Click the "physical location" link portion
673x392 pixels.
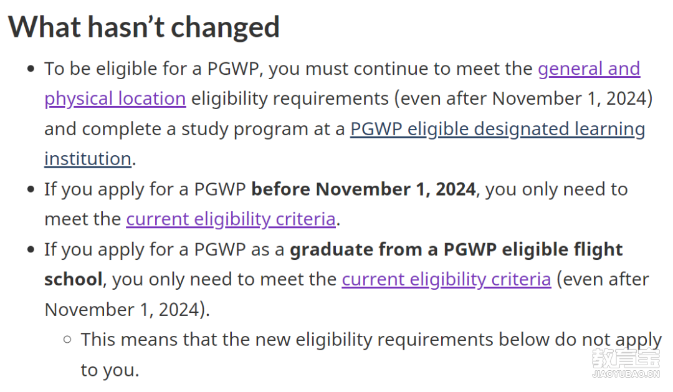[115, 99]
